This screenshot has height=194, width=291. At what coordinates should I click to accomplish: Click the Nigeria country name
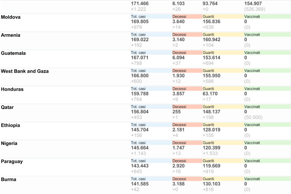[x=9, y=143]
